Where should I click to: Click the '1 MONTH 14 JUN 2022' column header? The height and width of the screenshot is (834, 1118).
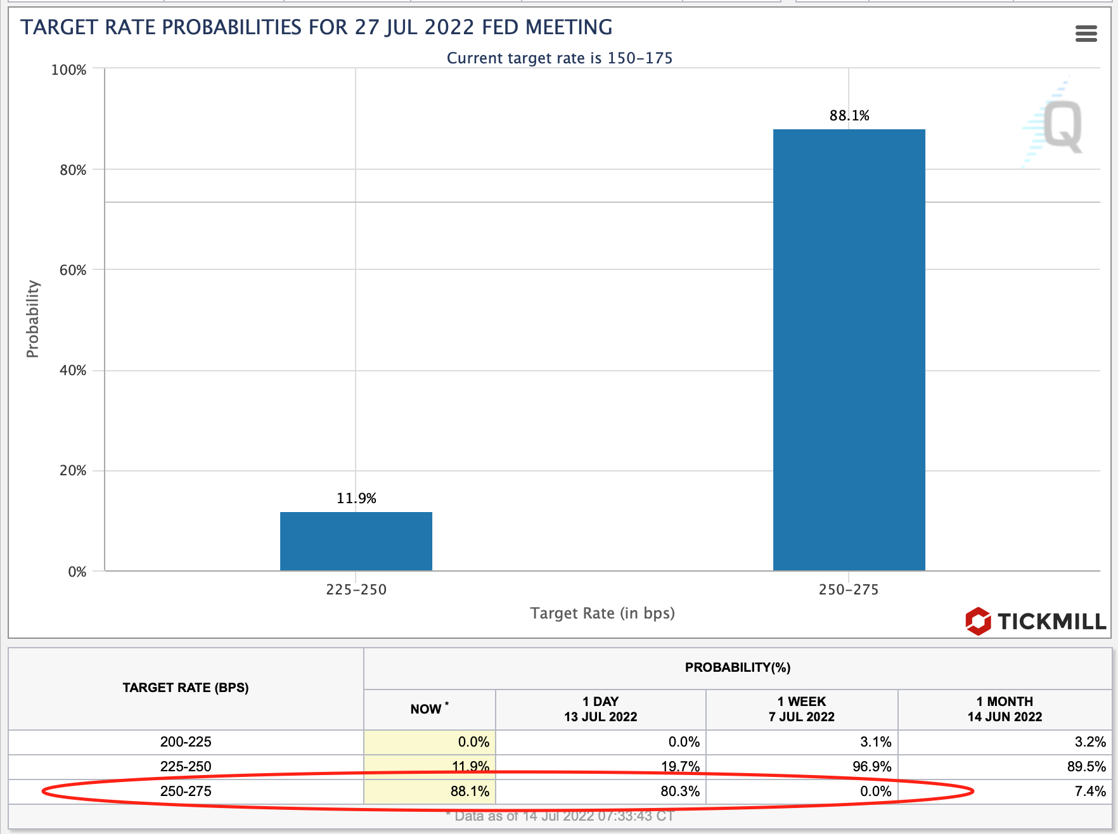1005,709
